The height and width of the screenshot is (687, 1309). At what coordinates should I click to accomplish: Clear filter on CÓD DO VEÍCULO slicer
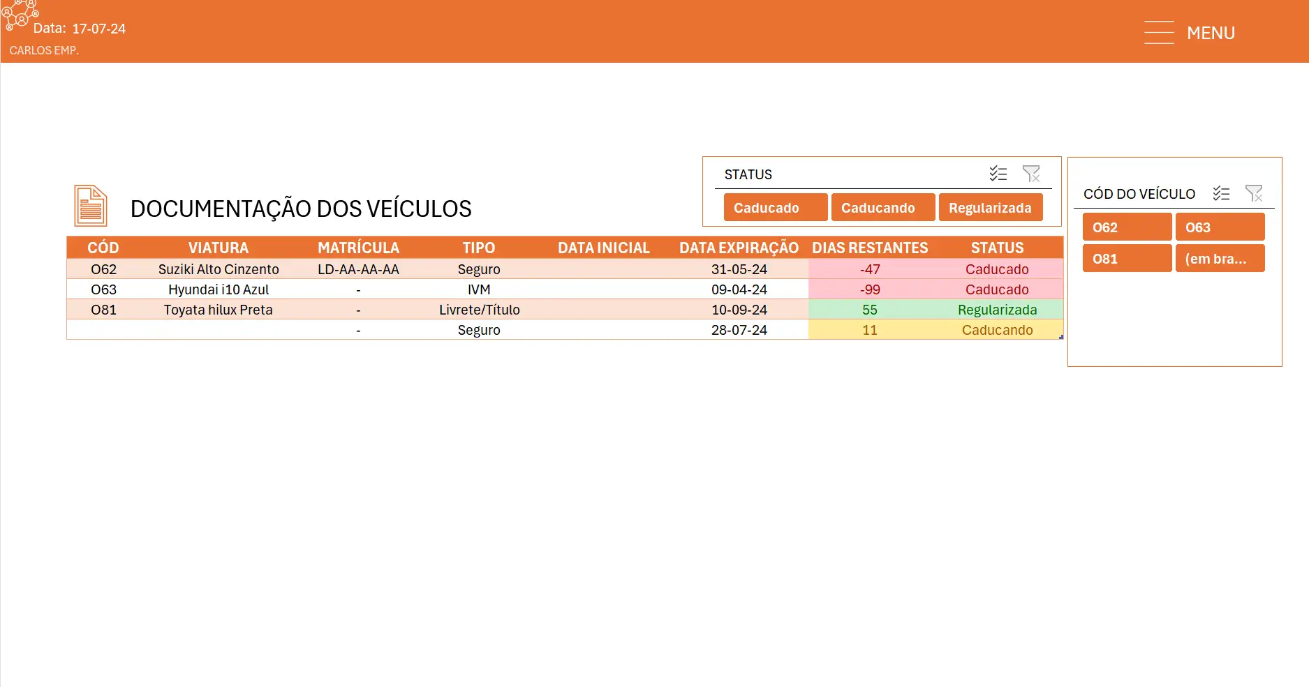(1254, 193)
